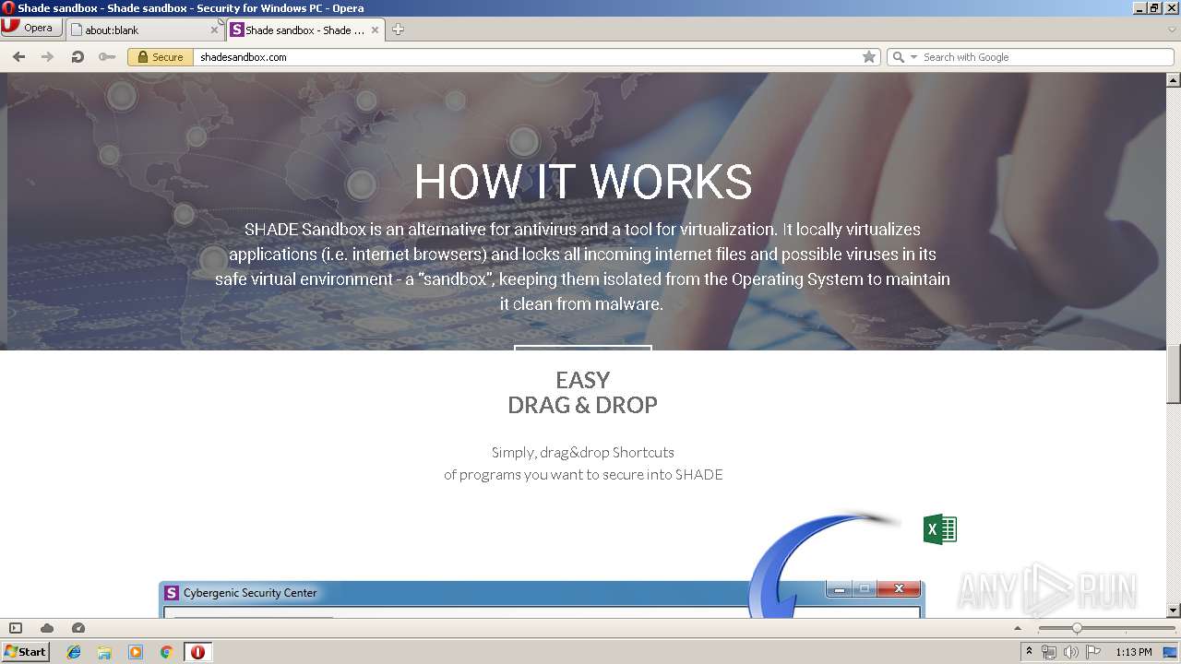1181x664 pixels.
Task: Open closed tabs list at tab bar end
Action: (x=1172, y=30)
